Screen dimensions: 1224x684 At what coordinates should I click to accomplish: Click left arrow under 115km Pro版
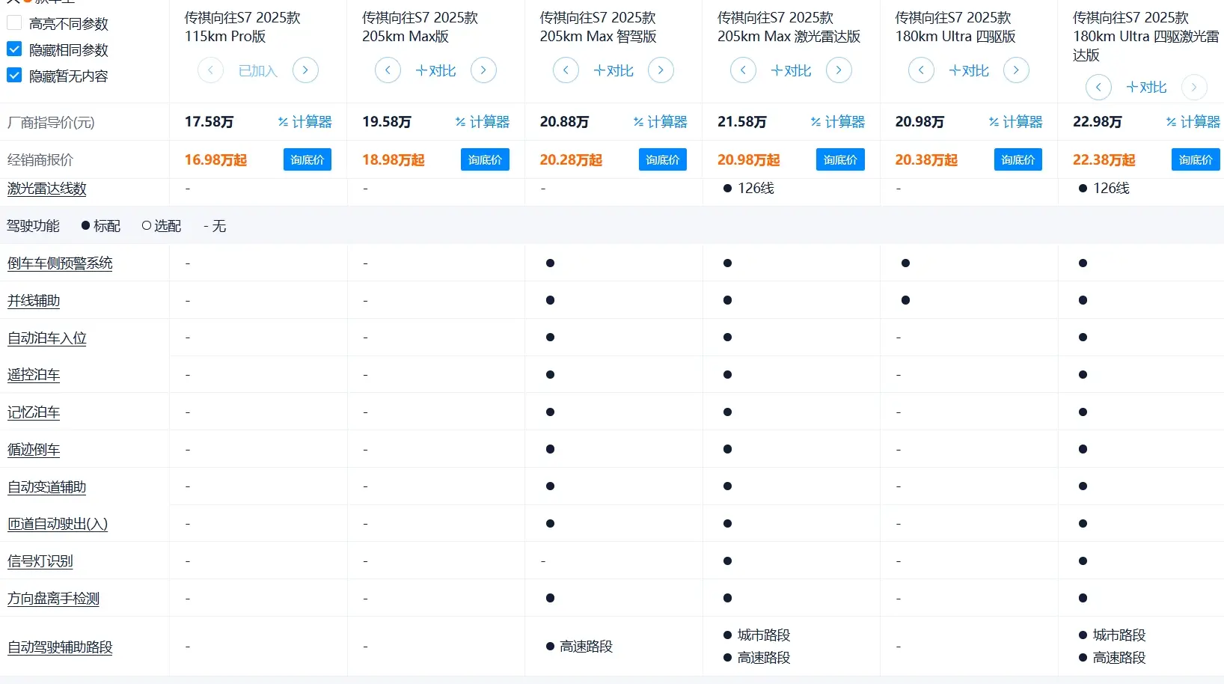[210, 70]
